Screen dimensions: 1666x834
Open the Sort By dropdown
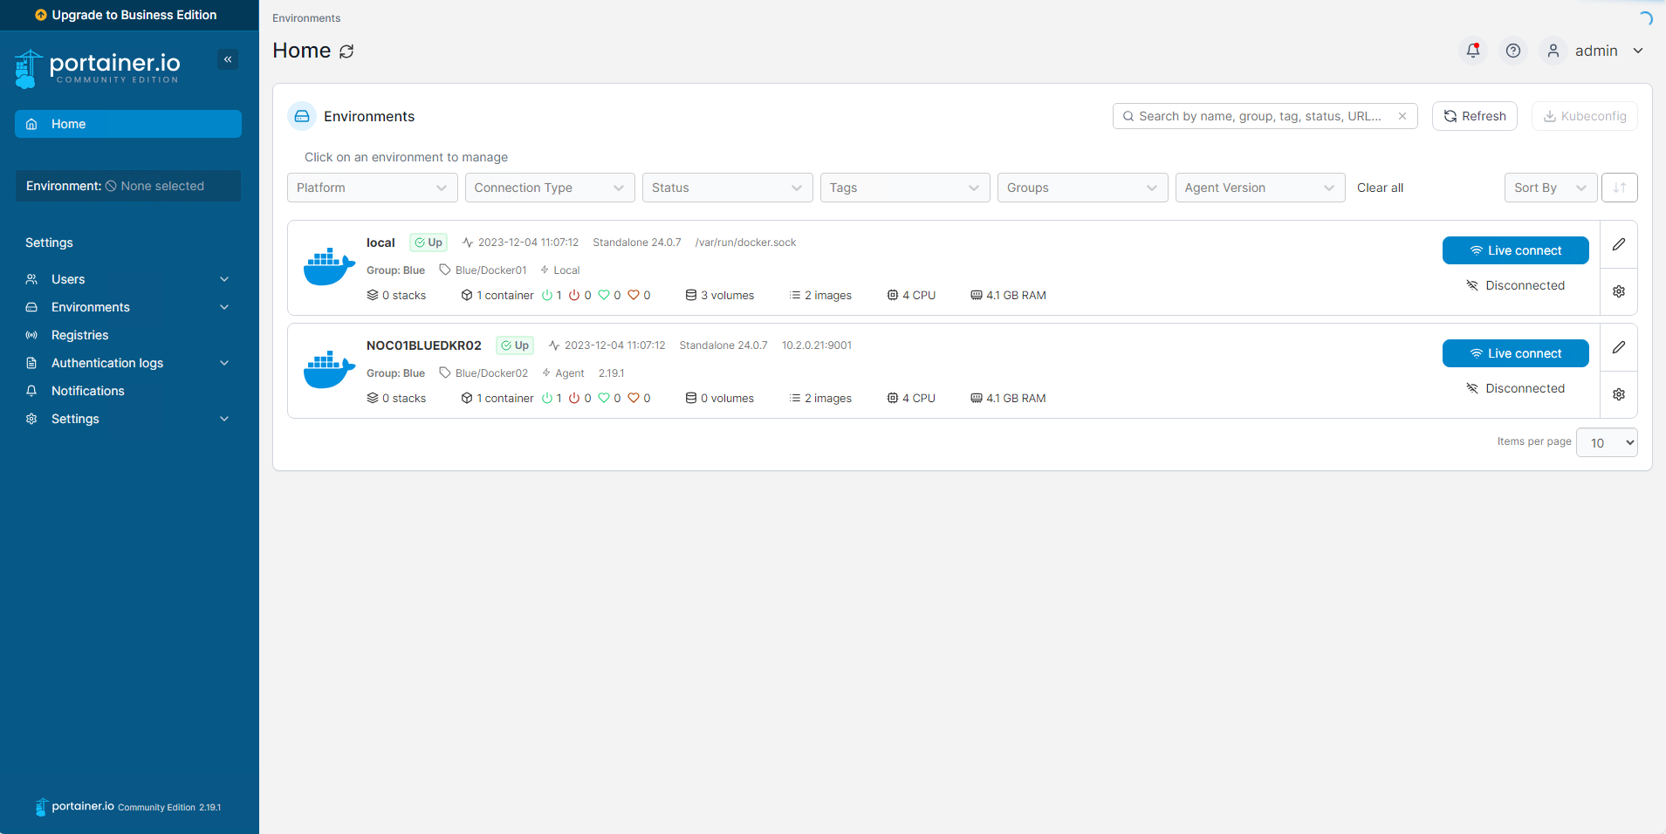point(1550,188)
